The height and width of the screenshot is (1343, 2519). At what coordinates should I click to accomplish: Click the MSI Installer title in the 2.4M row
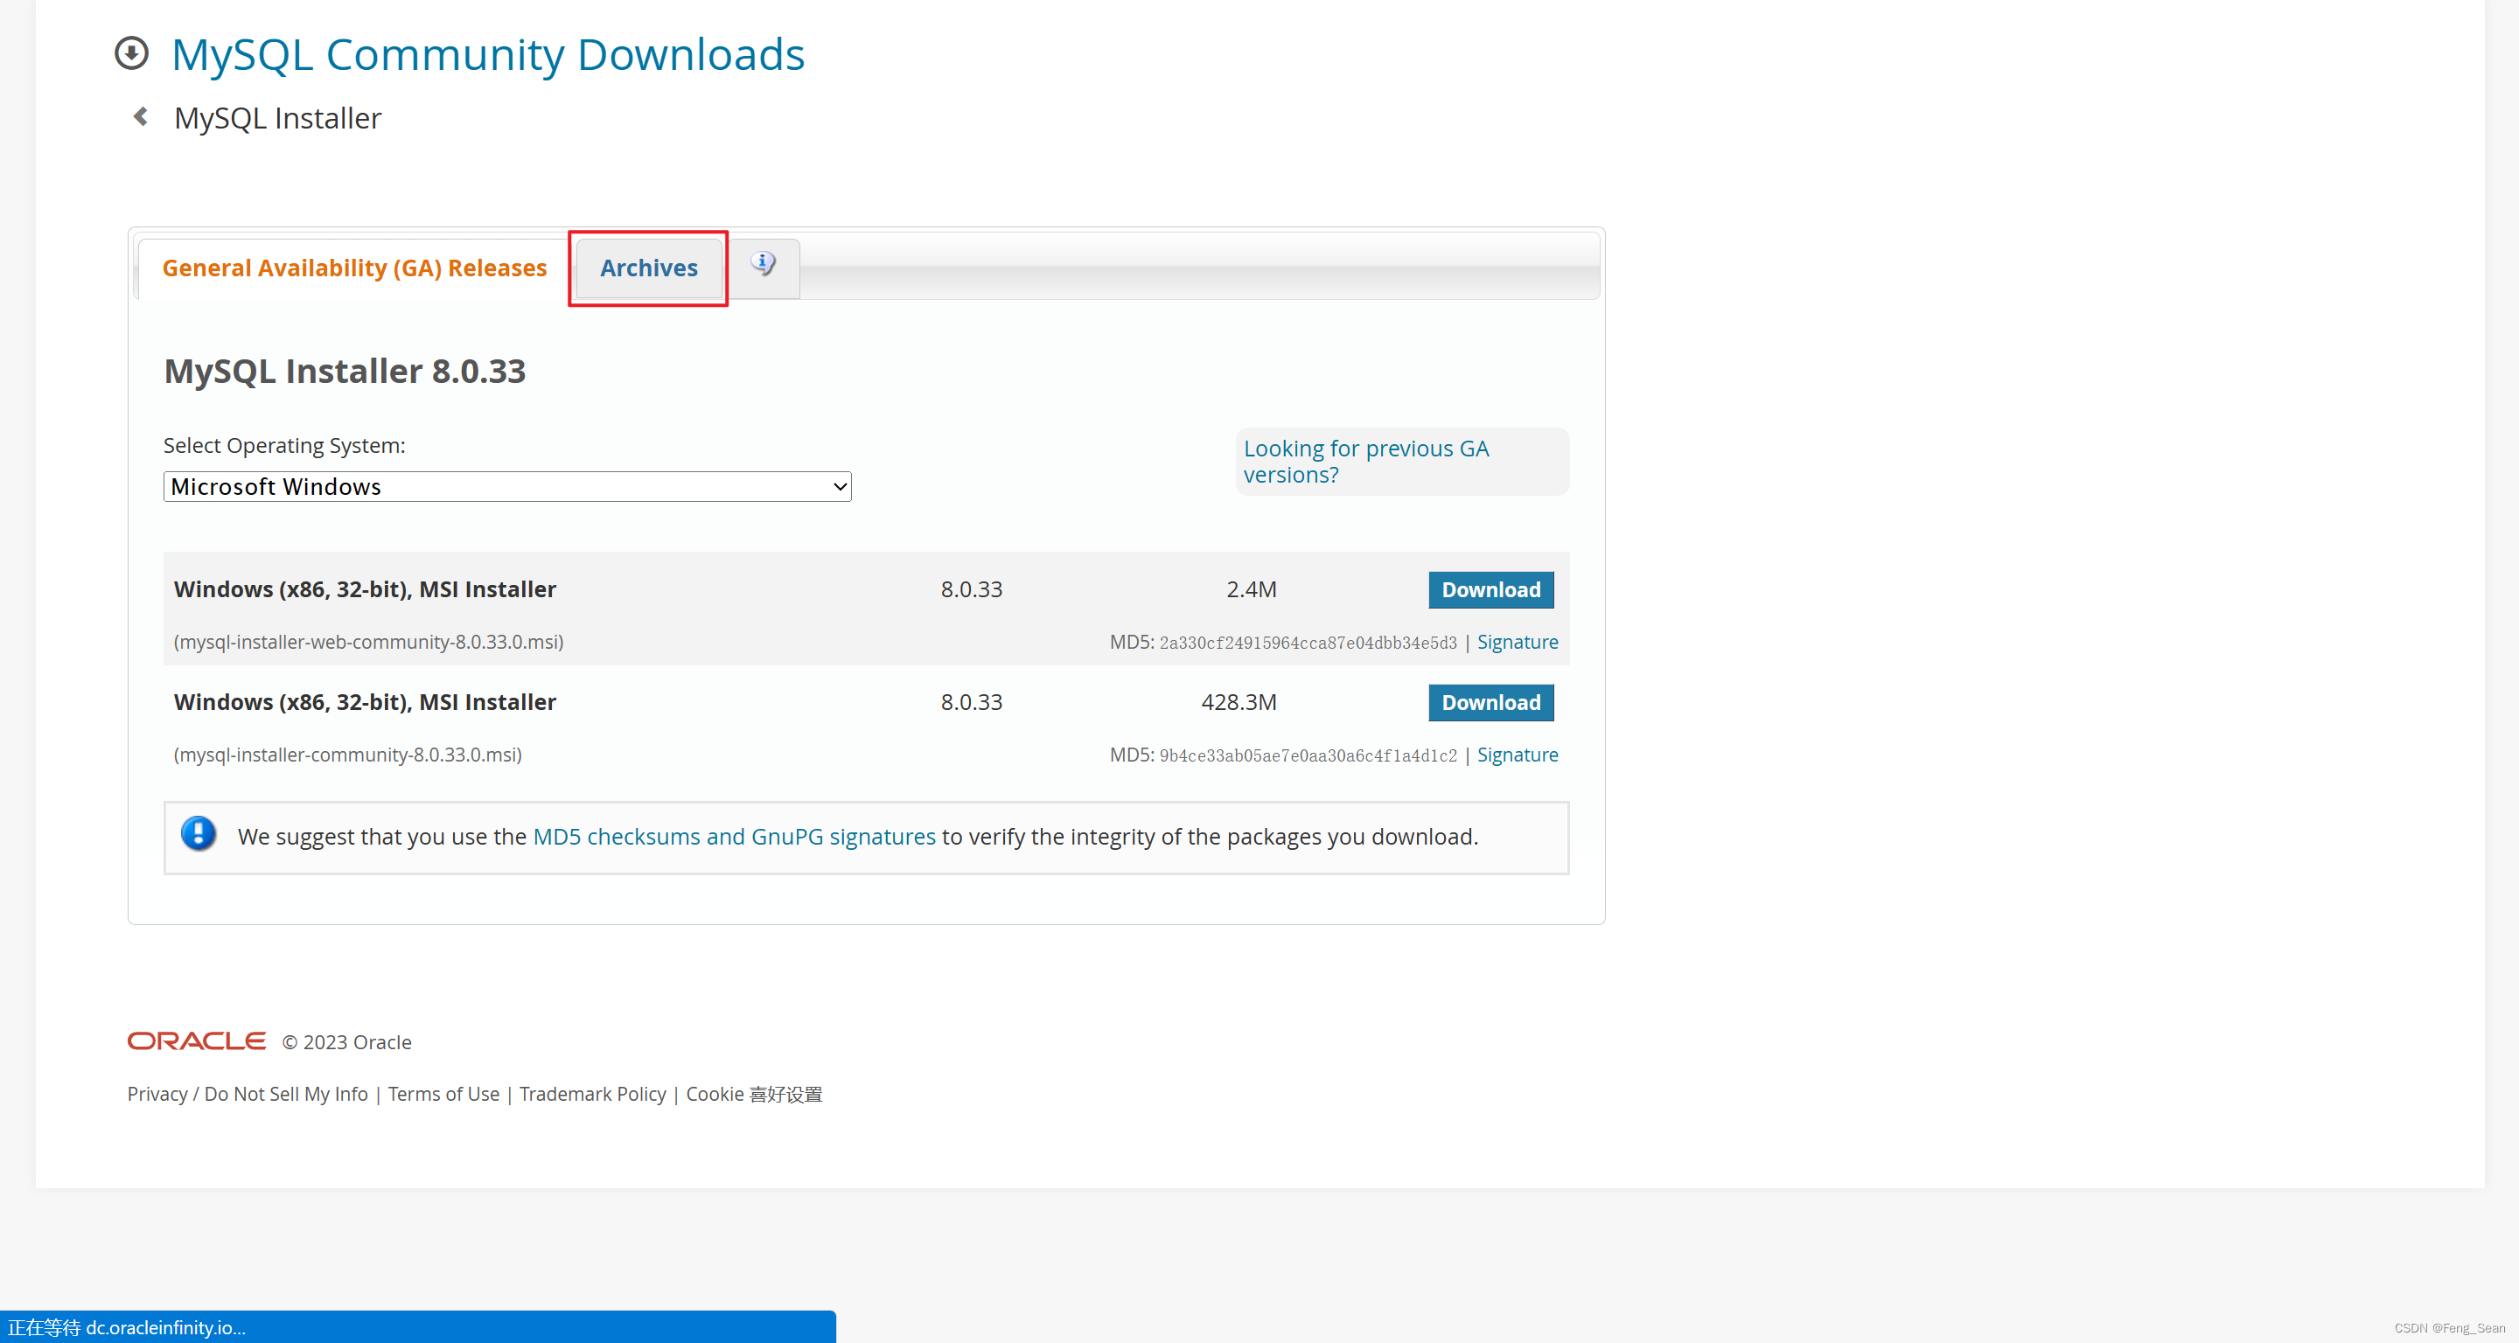pos(365,589)
